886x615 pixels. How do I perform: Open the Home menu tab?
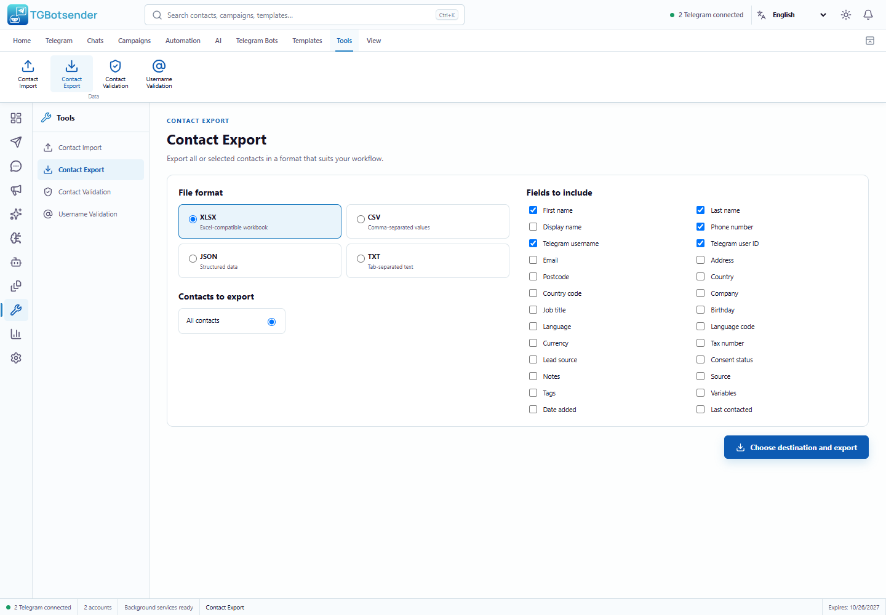click(x=22, y=41)
